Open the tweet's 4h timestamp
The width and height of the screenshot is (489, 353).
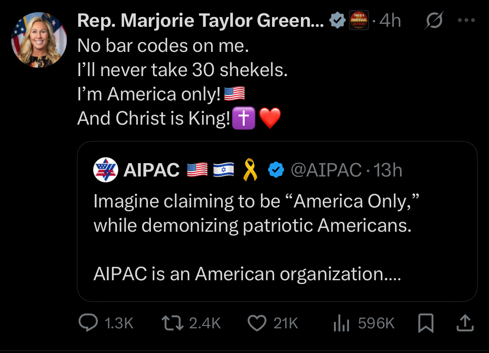point(390,20)
